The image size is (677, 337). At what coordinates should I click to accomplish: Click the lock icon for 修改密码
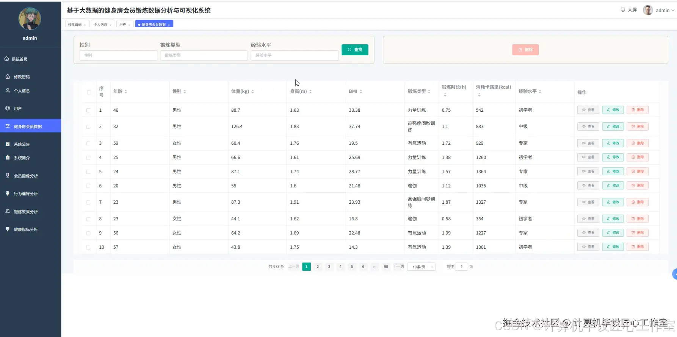pyautogui.click(x=8, y=76)
